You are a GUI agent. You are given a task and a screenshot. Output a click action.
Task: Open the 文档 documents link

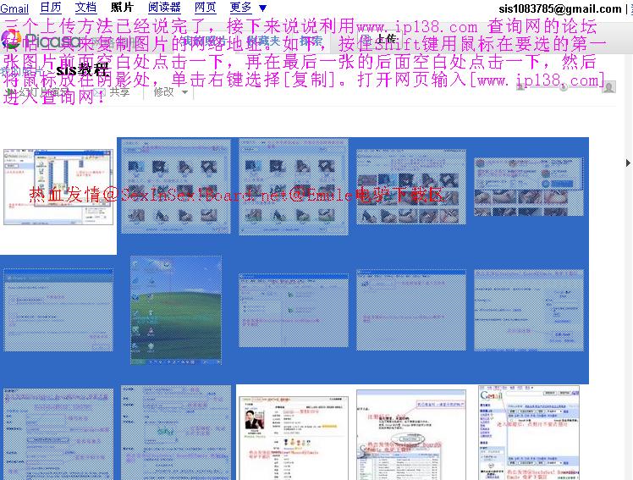(86, 8)
